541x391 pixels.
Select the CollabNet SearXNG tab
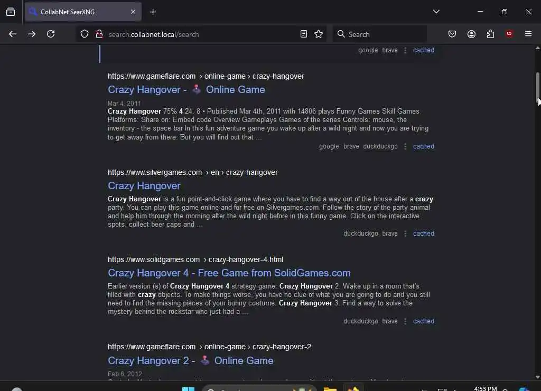click(83, 12)
